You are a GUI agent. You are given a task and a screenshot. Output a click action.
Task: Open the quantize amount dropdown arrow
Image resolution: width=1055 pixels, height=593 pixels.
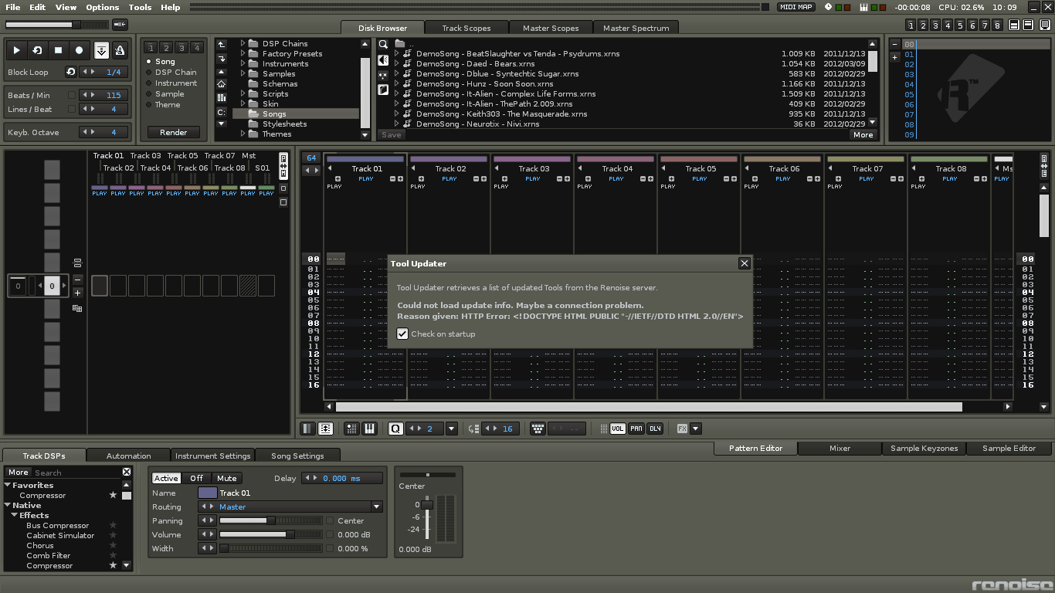451,429
